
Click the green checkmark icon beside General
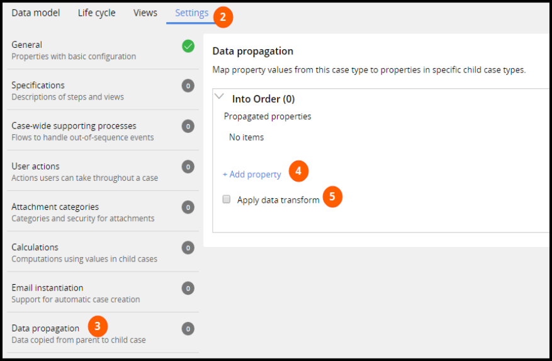188,46
